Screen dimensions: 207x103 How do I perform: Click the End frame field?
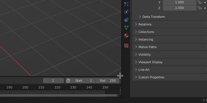click(x=108, y=81)
